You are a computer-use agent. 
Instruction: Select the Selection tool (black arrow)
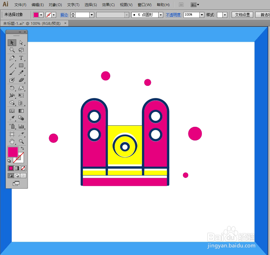(x=12, y=42)
